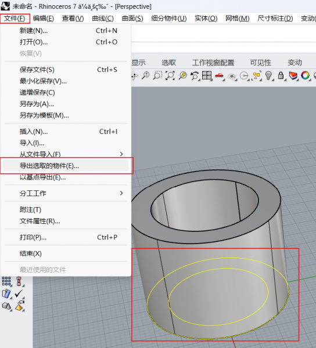Open the 编辑(E) menu
This screenshot has height=348, width=316.
tap(44, 18)
